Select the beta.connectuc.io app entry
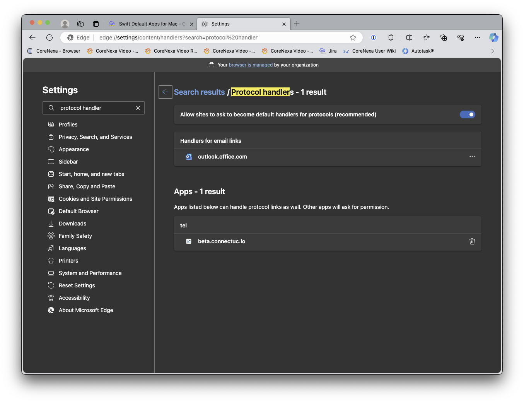The height and width of the screenshot is (403, 524). (x=328, y=241)
